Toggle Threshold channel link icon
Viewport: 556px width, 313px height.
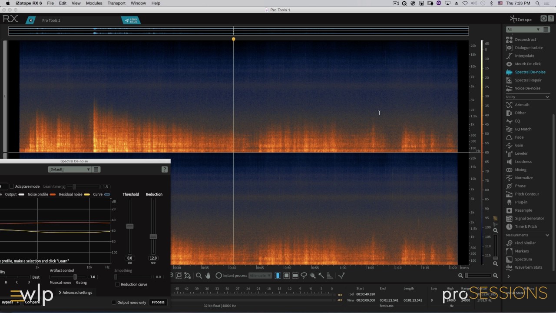tap(129, 263)
